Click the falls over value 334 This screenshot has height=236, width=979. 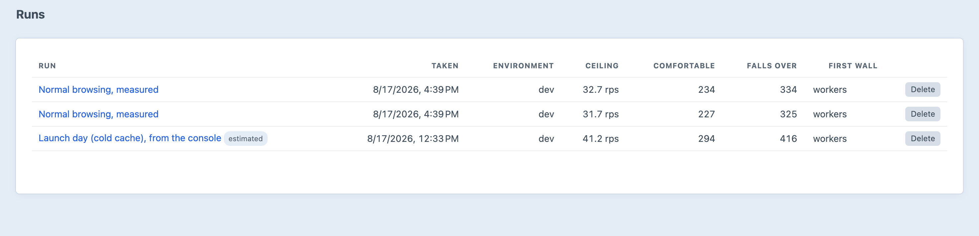tap(788, 89)
